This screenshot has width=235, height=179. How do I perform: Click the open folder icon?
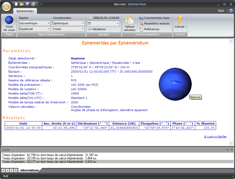coord(22,4)
